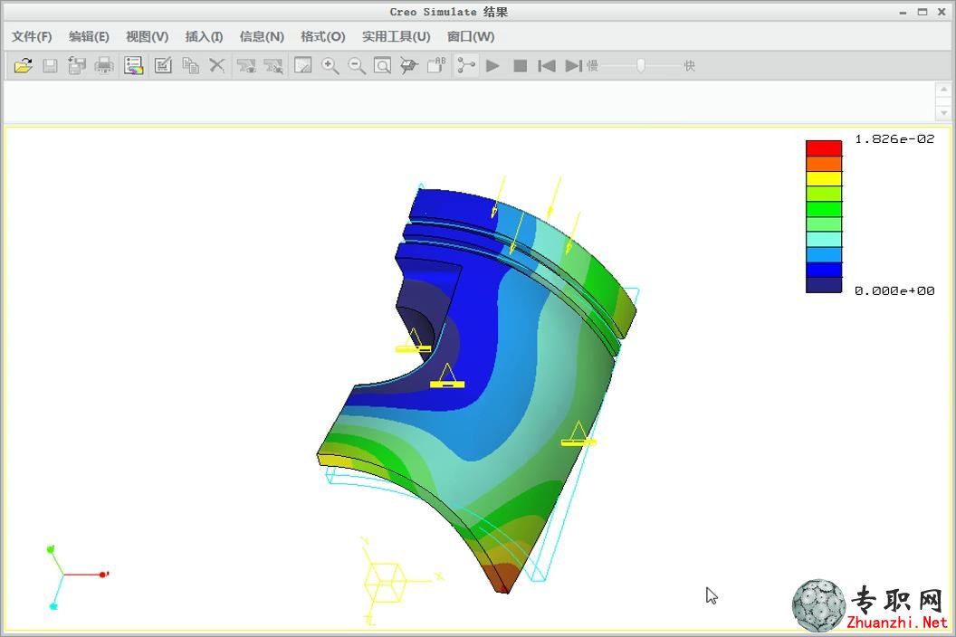Screen dimensions: 956x637
Task: Start animation with the Play button
Action: [492, 65]
